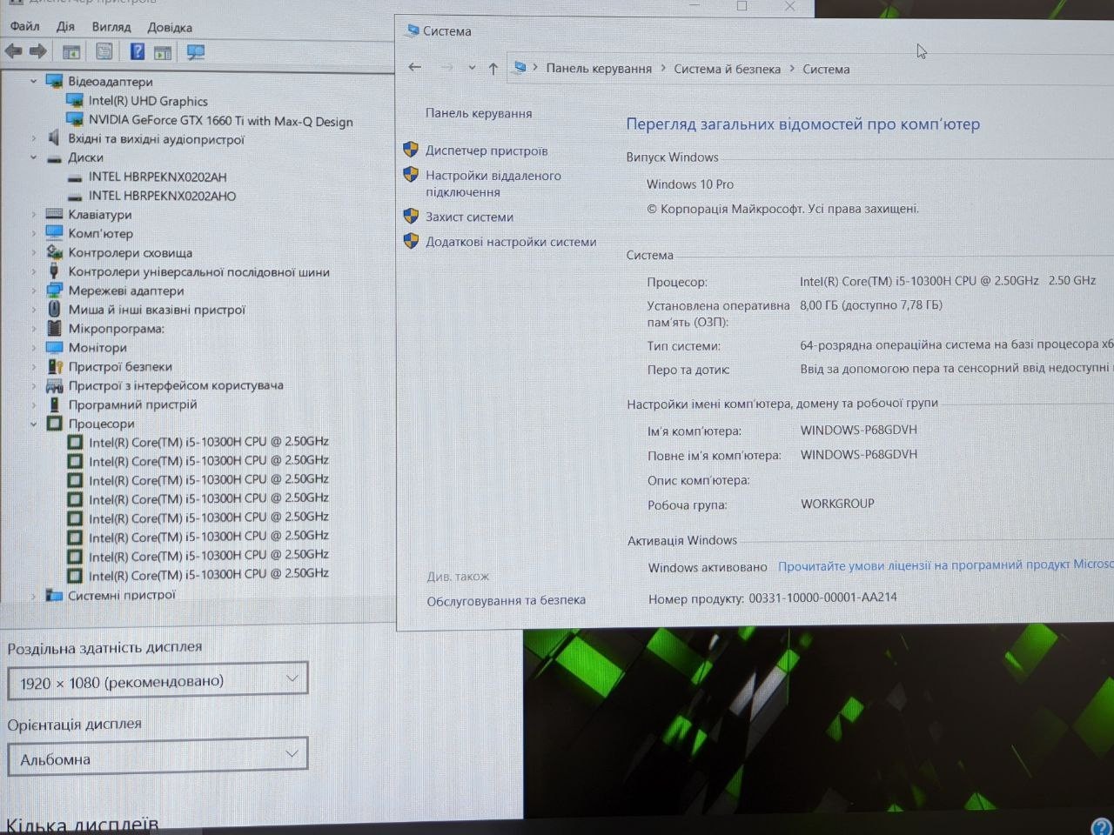Click the back arrow in Система window
1114x835 pixels.
tap(415, 67)
